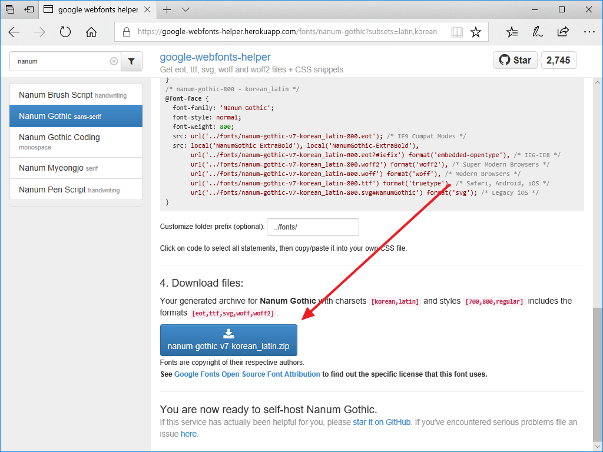Click the [korean,latin] charsets tag
Viewport: 603px width, 452px height.
click(395, 301)
